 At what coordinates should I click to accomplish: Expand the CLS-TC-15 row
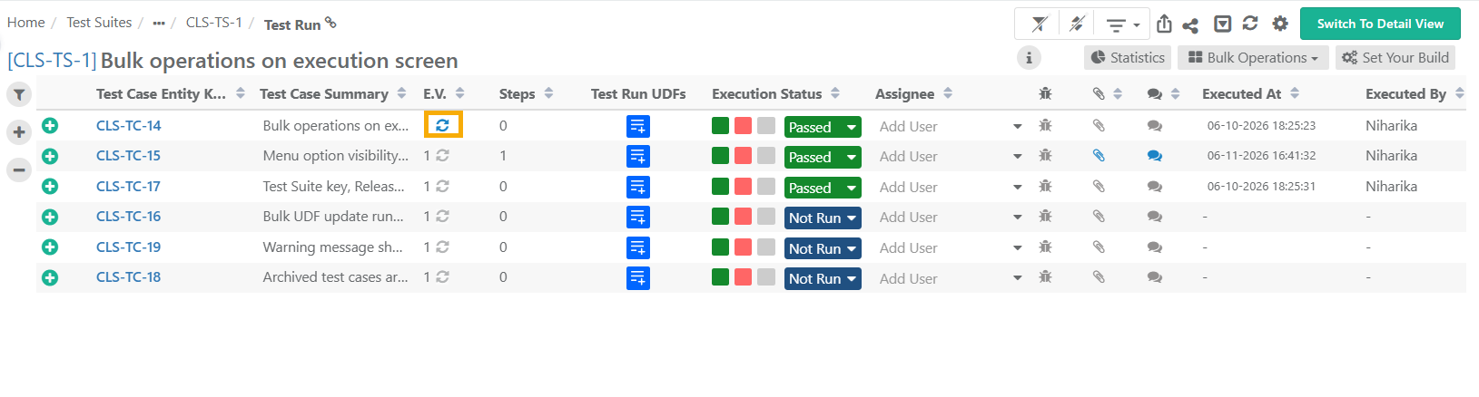point(50,156)
